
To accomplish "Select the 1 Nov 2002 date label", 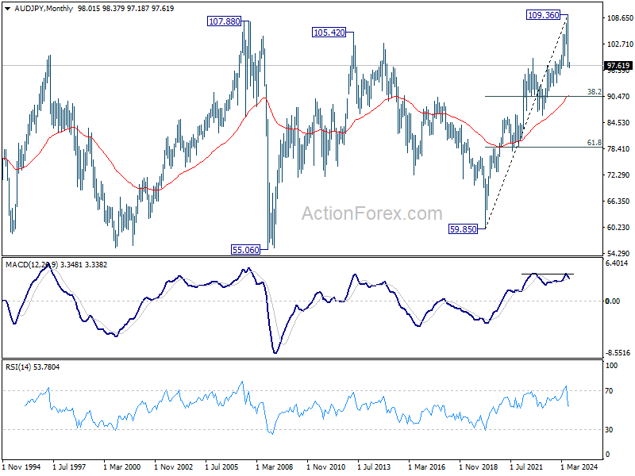I will [x=173, y=466].
